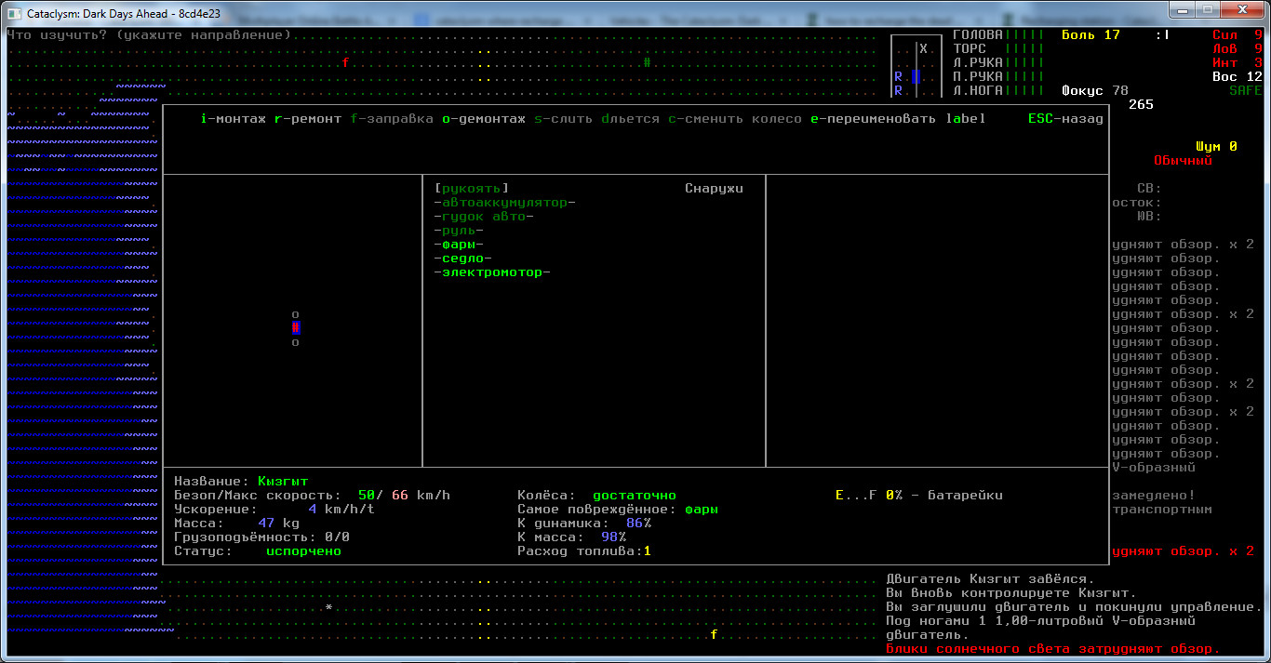Click the Инт 3 intelligence stat
Image resolution: width=1271 pixels, height=663 pixels.
coord(1238,62)
